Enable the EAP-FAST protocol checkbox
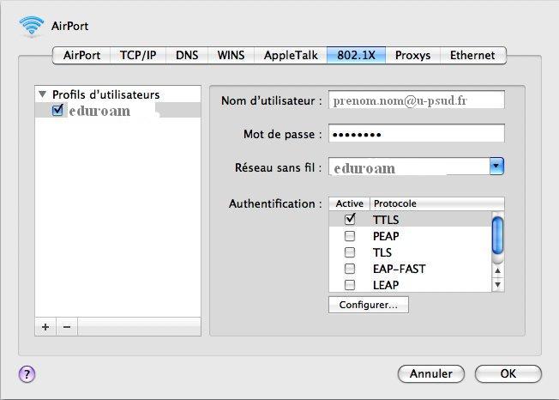 (350, 269)
